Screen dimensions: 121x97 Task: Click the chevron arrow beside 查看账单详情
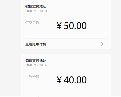pos(102,44)
